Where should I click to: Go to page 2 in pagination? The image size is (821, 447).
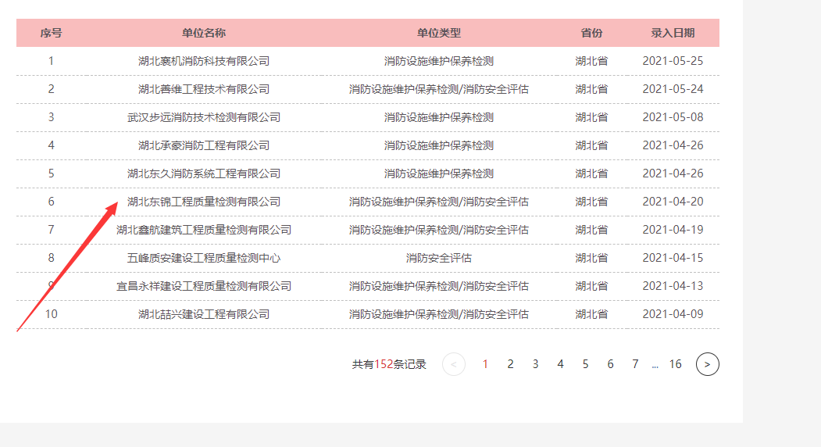pos(510,364)
